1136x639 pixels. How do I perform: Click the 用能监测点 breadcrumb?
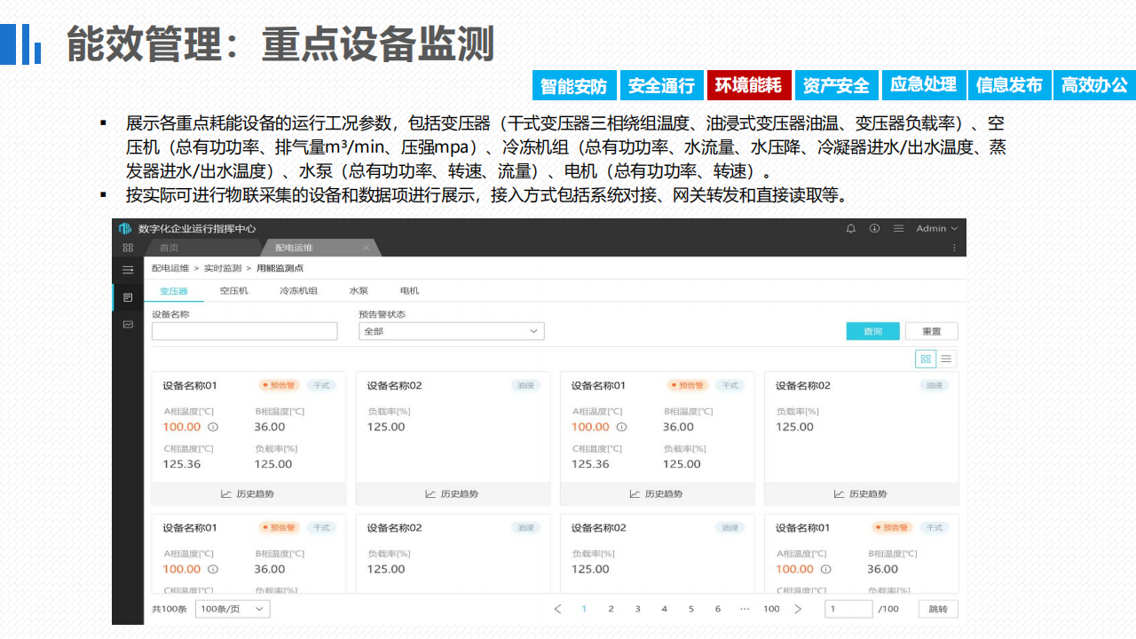pyautogui.click(x=280, y=268)
